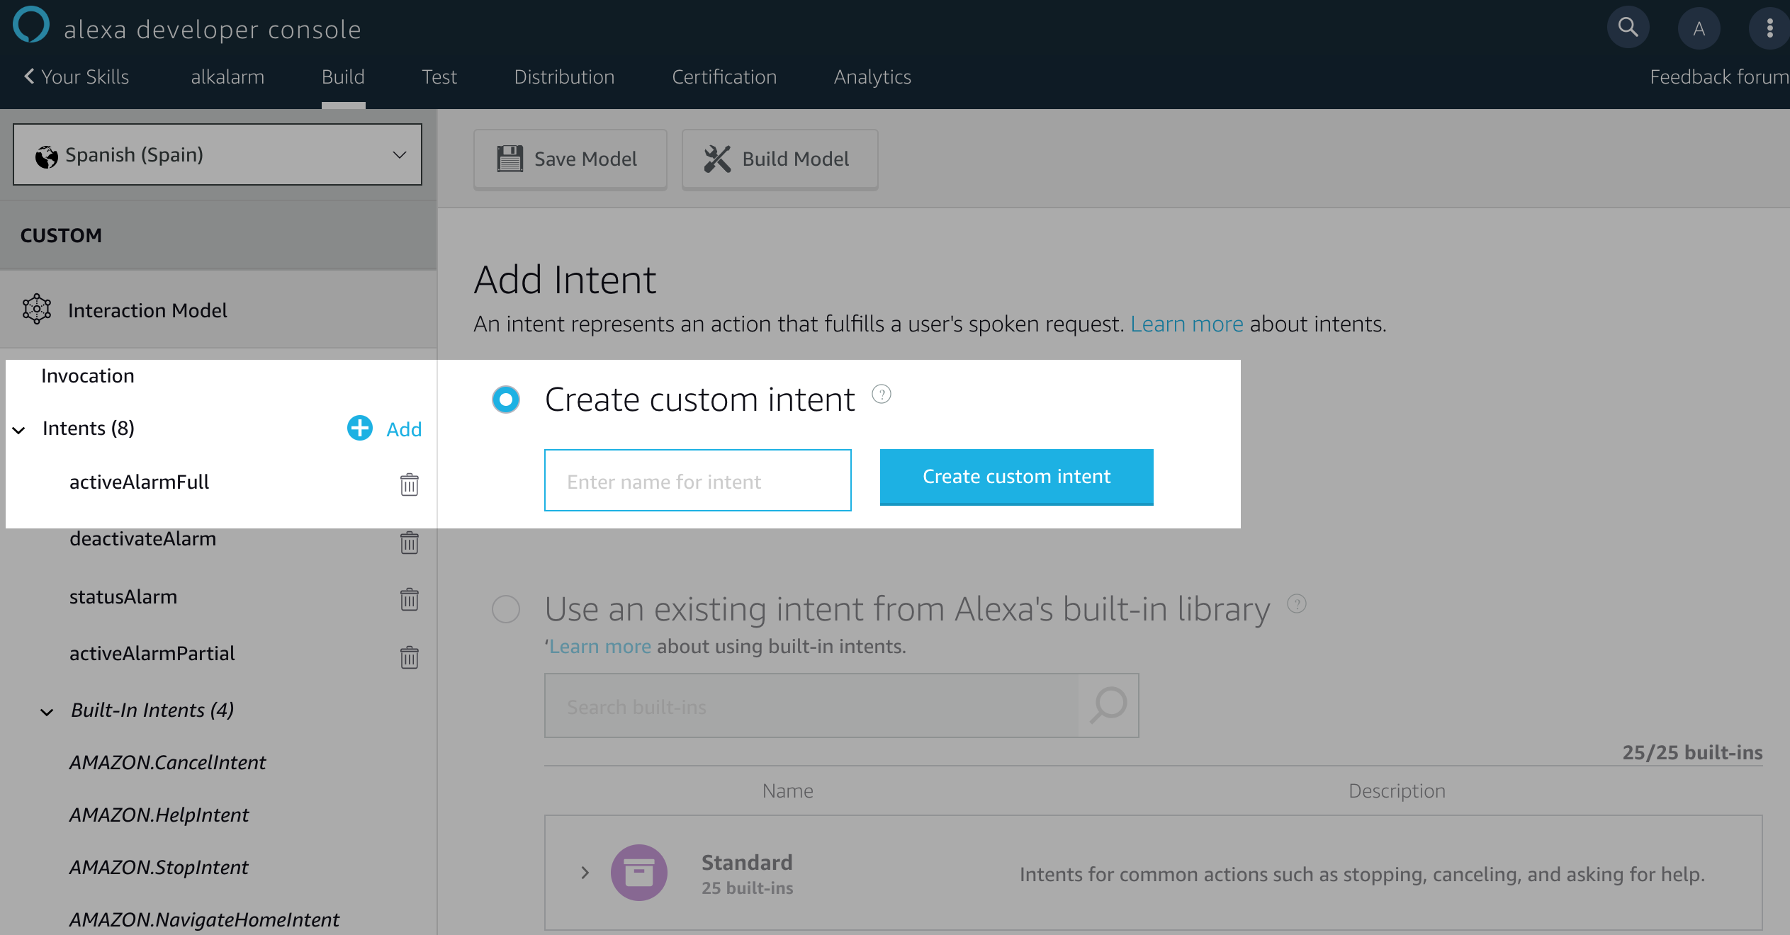The height and width of the screenshot is (935, 1790).
Task: Click the Create custom intent button
Action: [1015, 476]
